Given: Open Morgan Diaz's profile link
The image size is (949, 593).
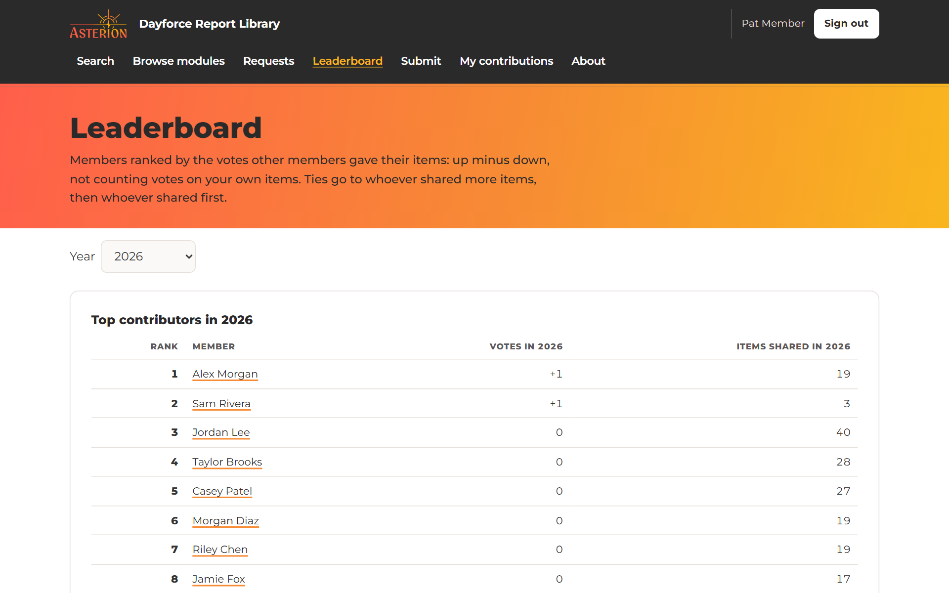Looking at the screenshot, I should coord(225,521).
